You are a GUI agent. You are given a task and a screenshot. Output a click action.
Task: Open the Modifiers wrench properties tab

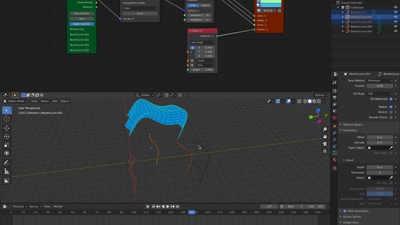335,133
